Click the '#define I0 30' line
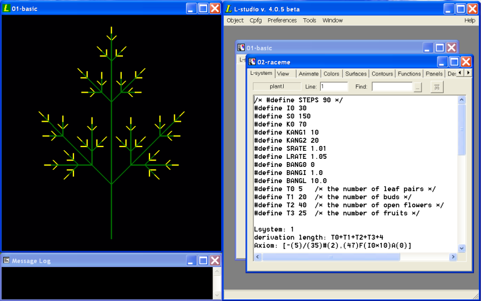Viewport: 481px width, 301px height. click(280, 108)
